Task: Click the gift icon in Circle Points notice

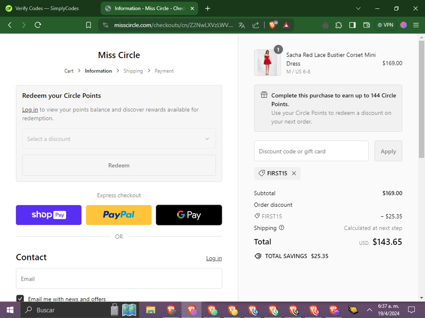Action: (x=264, y=95)
